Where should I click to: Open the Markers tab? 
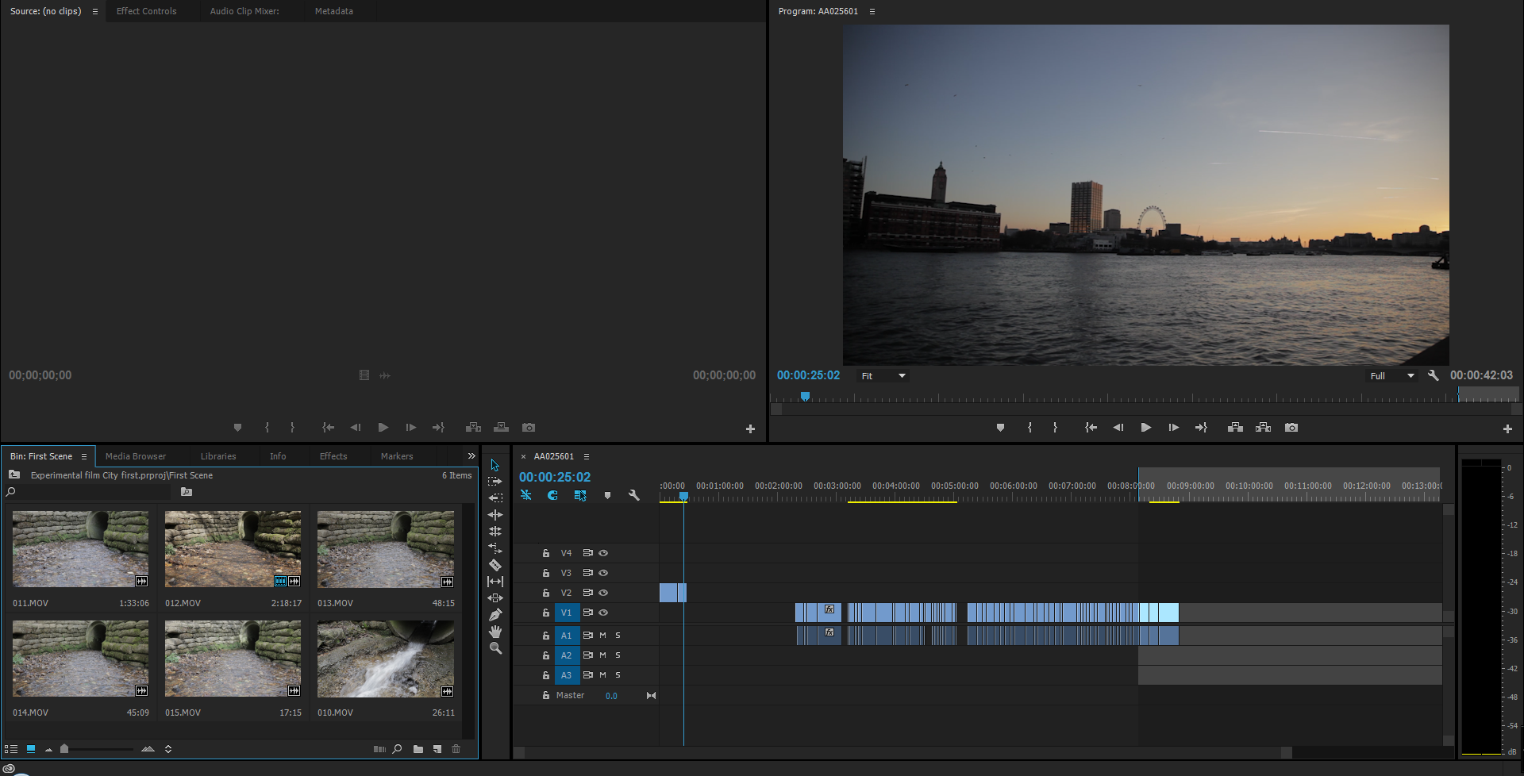tap(397, 456)
